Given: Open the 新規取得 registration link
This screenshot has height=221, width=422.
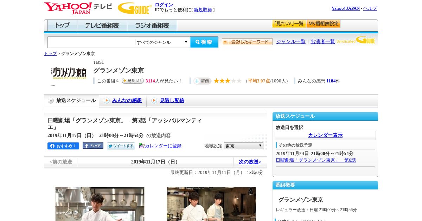Looking at the screenshot, I should 203,10.
